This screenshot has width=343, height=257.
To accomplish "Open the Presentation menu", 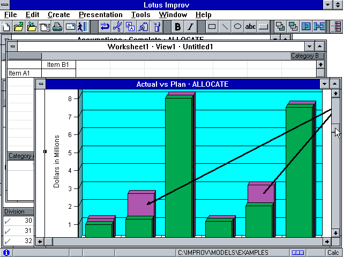I will click(x=101, y=14).
